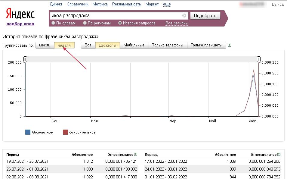
Task: Select История запросов radio option
Action: (120, 23)
